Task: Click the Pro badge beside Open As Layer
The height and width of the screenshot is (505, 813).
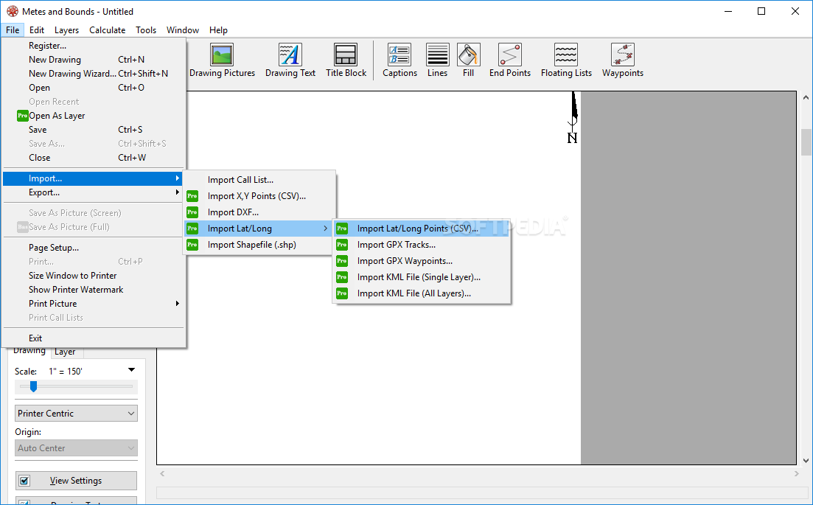Action: (x=22, y=116)
